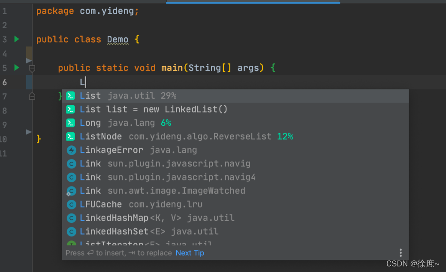Open the Next Tip link
Image resolution: width=446 pixels, height=272 pixels.
[190, 253]
